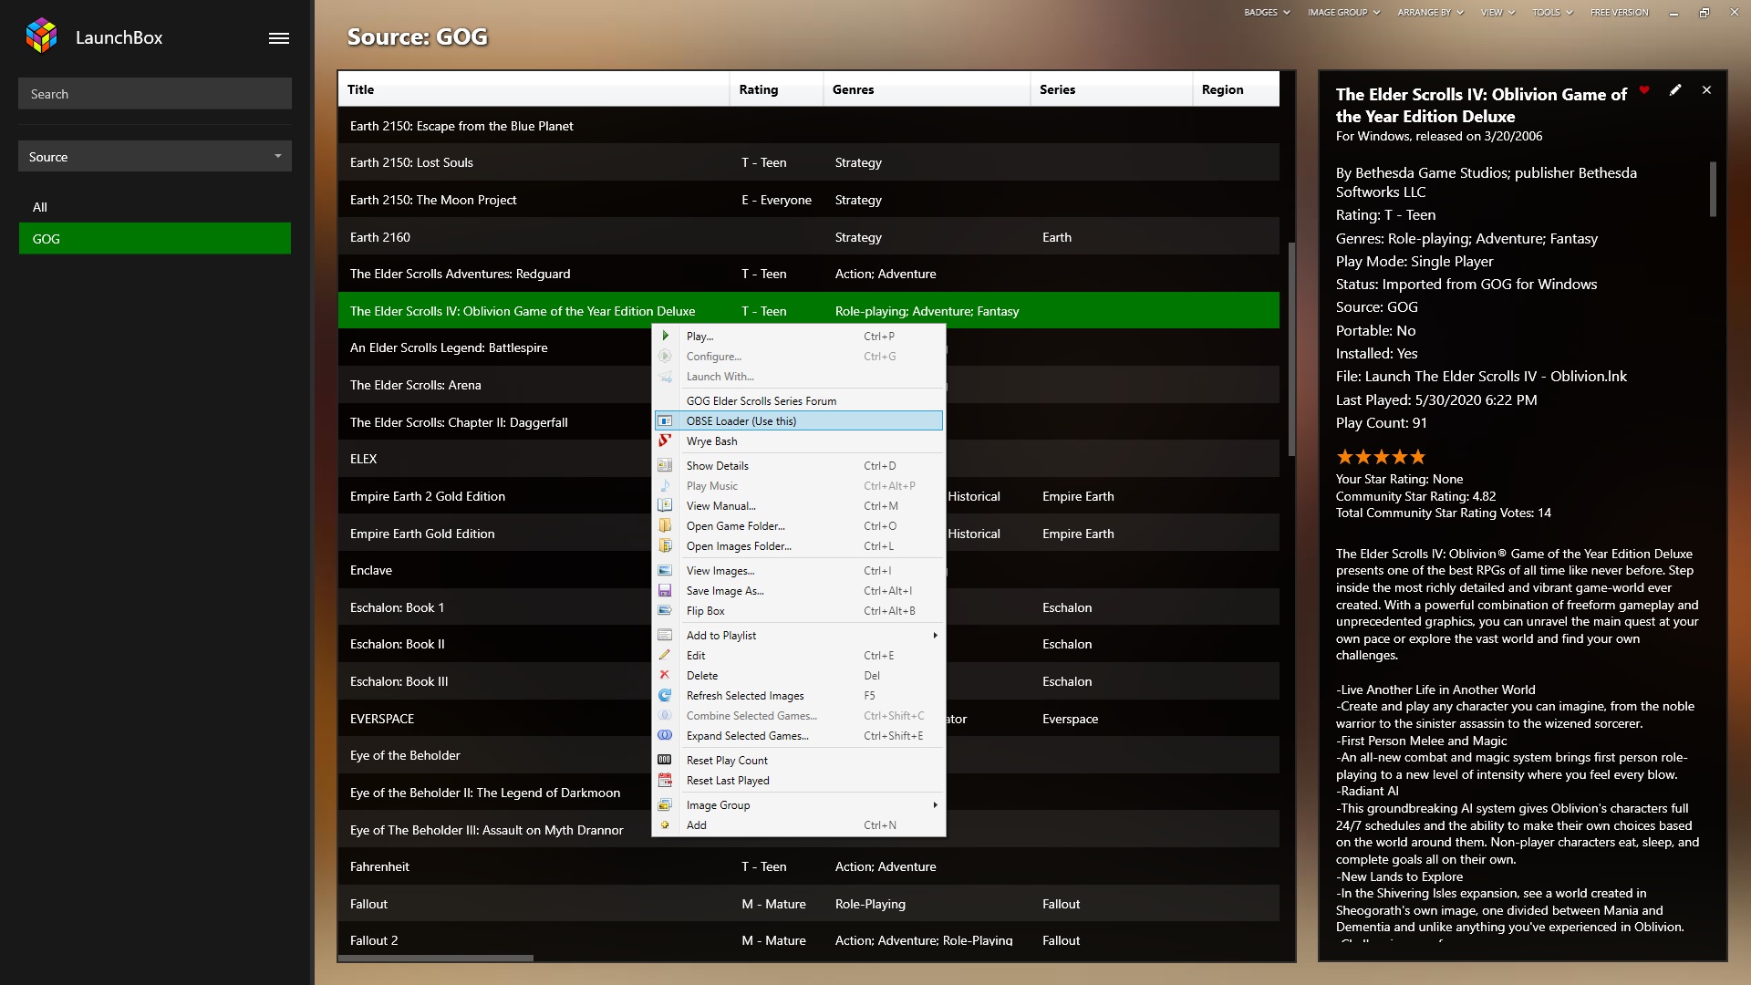Sort by Title column header
Screen dimensions: 1751x985
pyautogui.click(x=534, y=89)
